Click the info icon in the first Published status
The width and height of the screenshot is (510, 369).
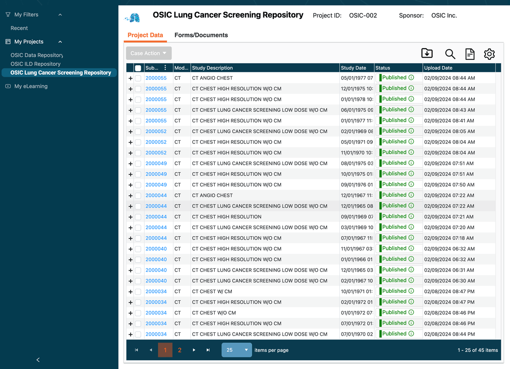(x=411, y=78)
